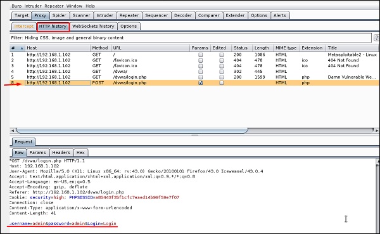This screenshot has height=234, width=380.
Task: Click the 302 status cell
Action: coord(237,72)
